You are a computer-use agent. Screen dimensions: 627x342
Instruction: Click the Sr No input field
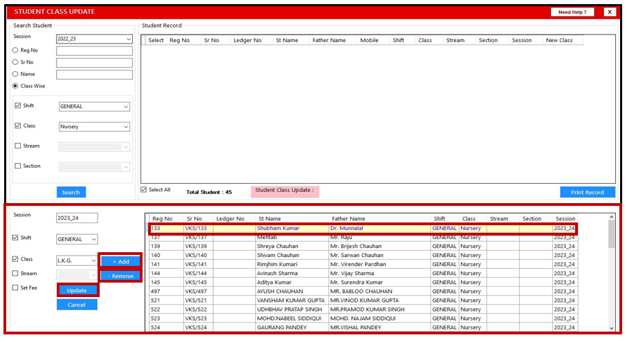pyautogui.click(x=94, y=63)
